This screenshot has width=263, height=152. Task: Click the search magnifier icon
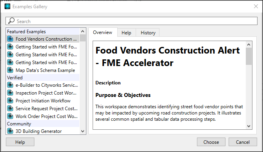pyautogui.click(x=11, y=21)
